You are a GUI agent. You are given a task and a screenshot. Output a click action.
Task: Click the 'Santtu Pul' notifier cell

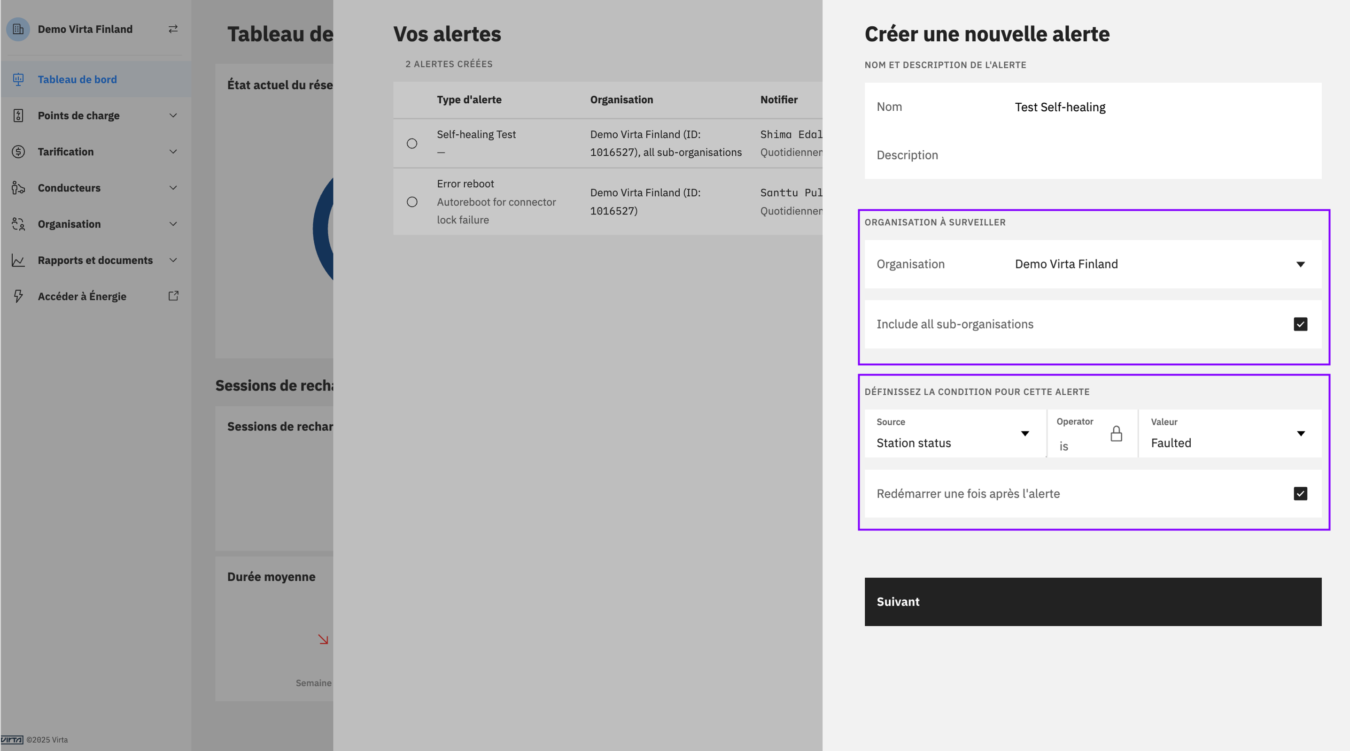coord(791,193)
